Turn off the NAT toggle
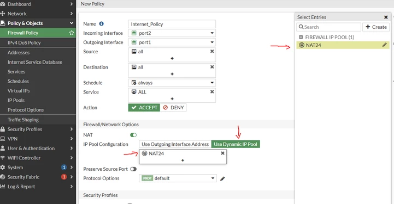The image size is (394, 204). point(133,135)
